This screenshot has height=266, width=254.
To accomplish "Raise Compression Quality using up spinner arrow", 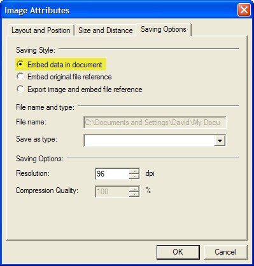I will 134,189.
